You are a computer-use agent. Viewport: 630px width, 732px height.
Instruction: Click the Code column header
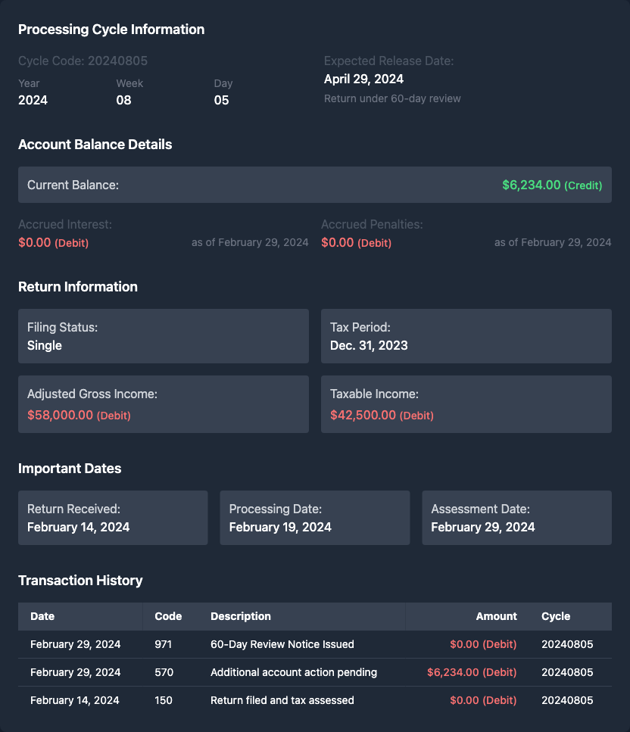(168, 616)
